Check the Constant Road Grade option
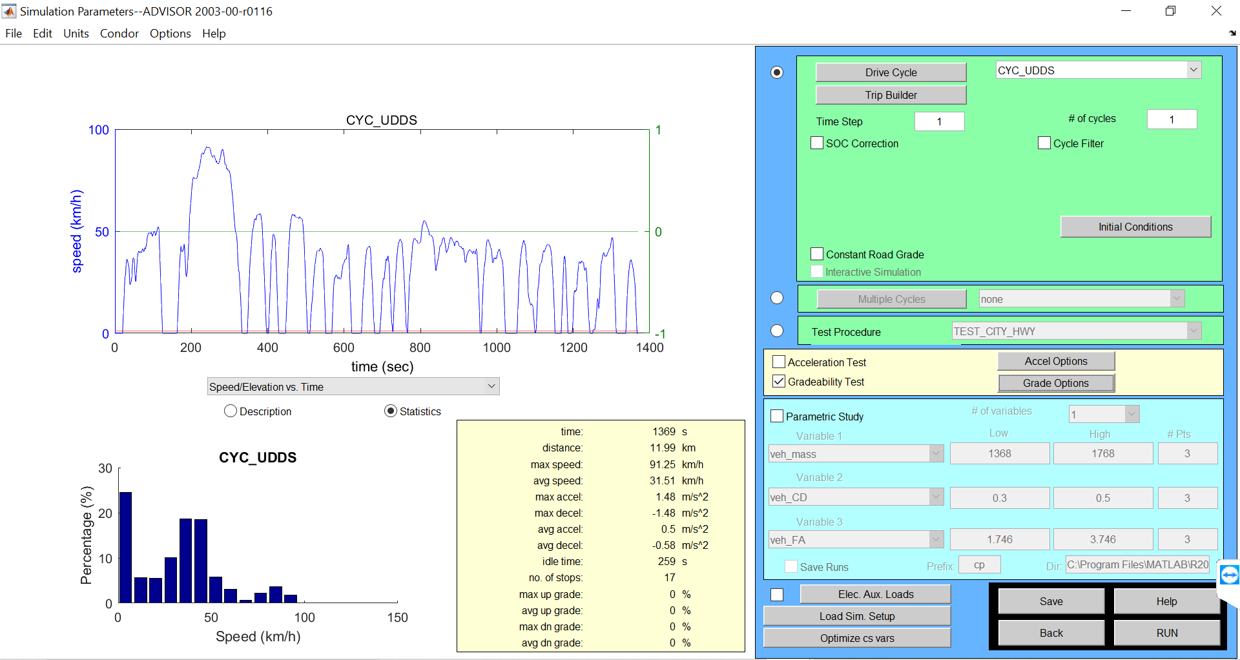 816,254
